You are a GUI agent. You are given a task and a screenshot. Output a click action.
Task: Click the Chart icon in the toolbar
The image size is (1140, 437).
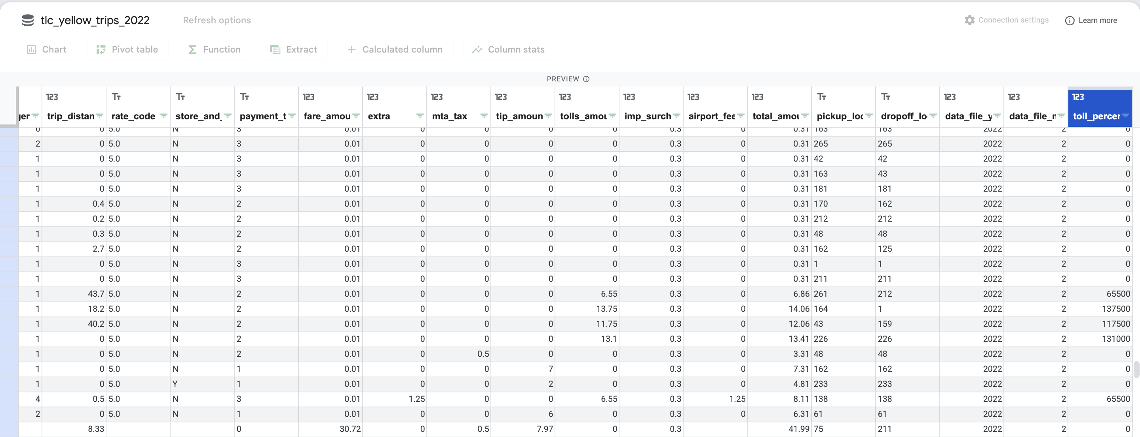point(31,49)
